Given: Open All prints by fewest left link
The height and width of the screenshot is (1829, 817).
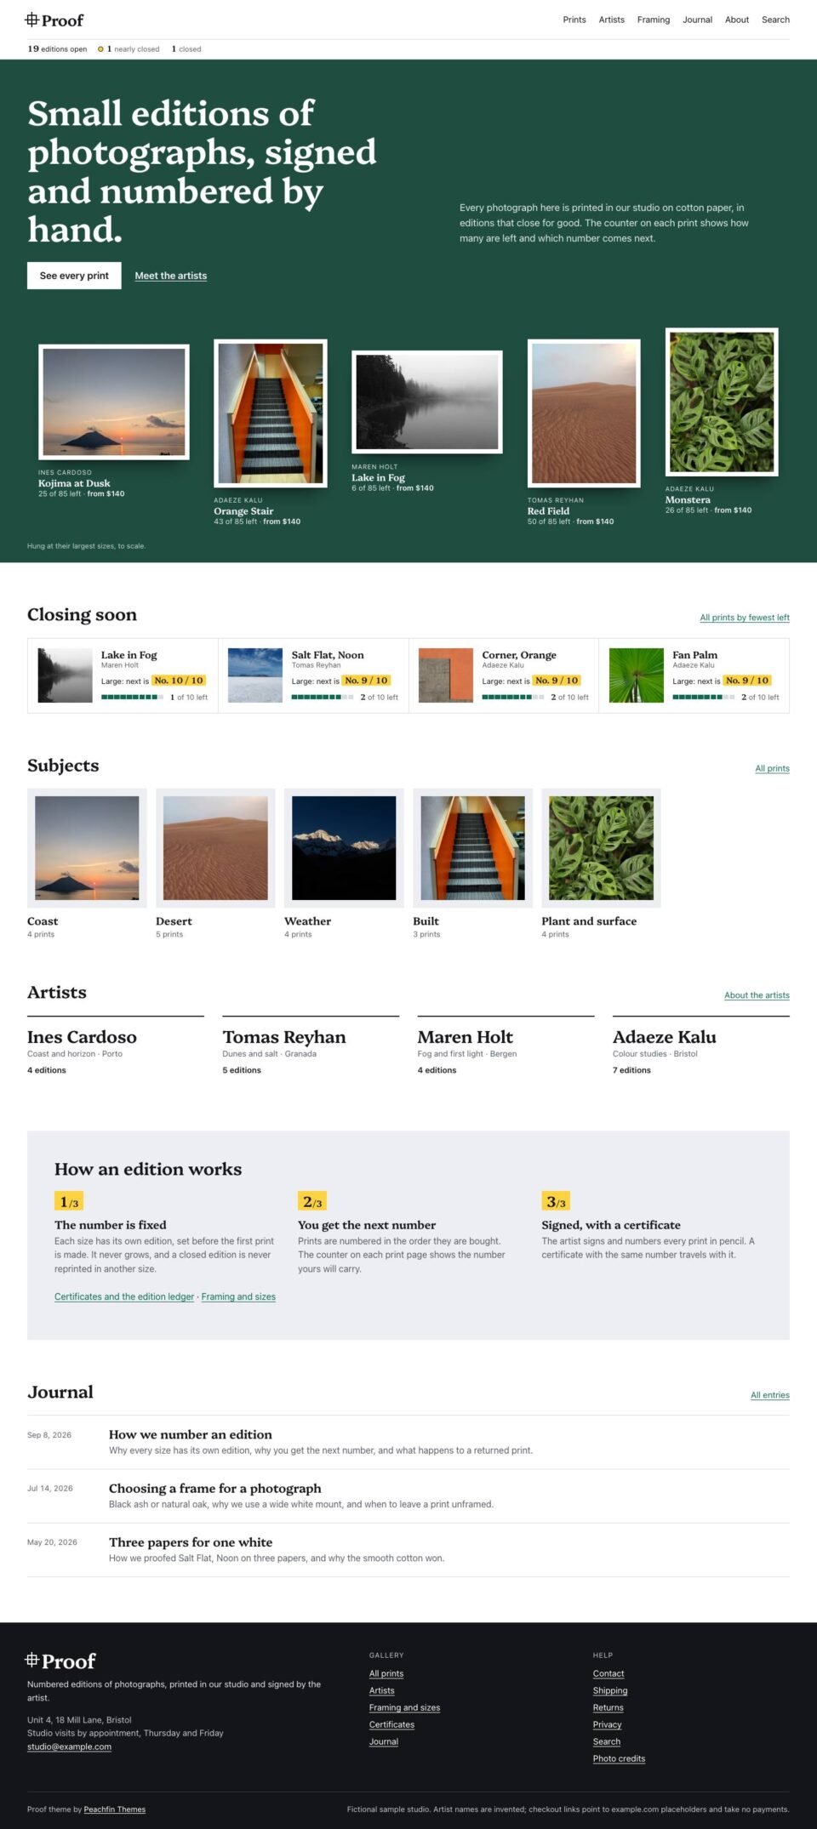Looking at the screenshot, I should (x=745, y=618).
